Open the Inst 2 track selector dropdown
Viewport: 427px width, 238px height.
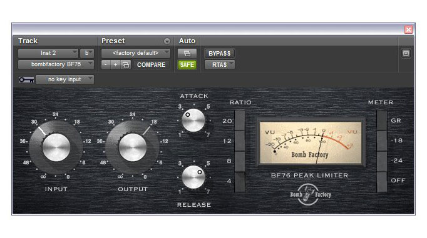(48, 53)
